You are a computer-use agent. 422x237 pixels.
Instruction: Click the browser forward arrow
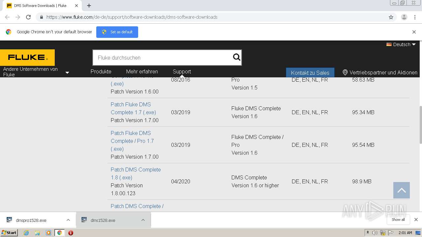[x=18, y=17]
